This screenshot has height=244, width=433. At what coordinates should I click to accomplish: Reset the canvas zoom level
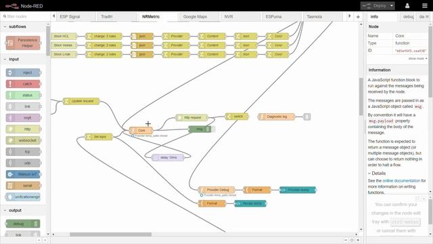[352, 240]
